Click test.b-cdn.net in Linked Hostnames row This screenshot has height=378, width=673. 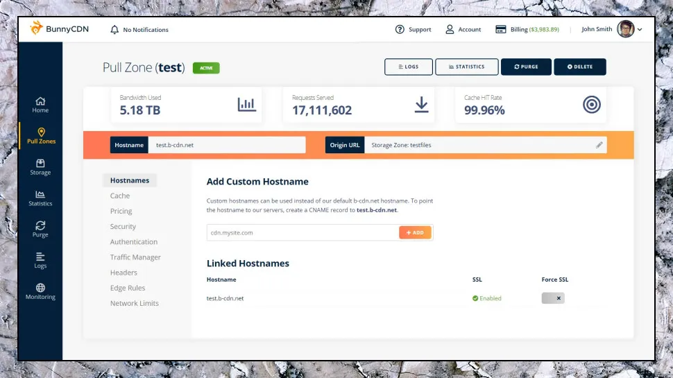click(225, 298)
